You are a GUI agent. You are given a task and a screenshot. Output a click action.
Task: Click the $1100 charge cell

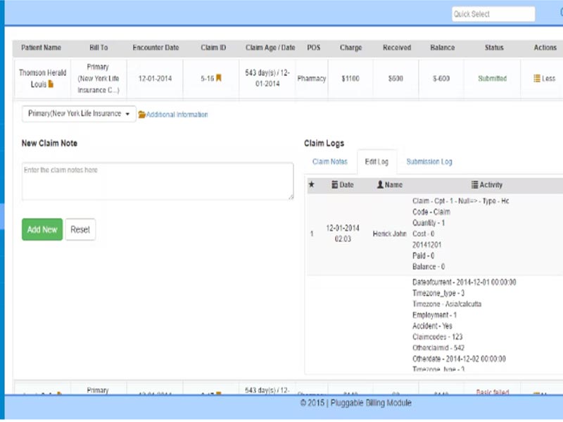click(x=350, y=78)
